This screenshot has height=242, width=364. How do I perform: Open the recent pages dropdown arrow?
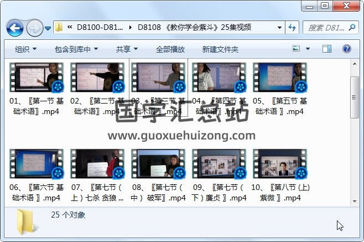pos(48,28)
